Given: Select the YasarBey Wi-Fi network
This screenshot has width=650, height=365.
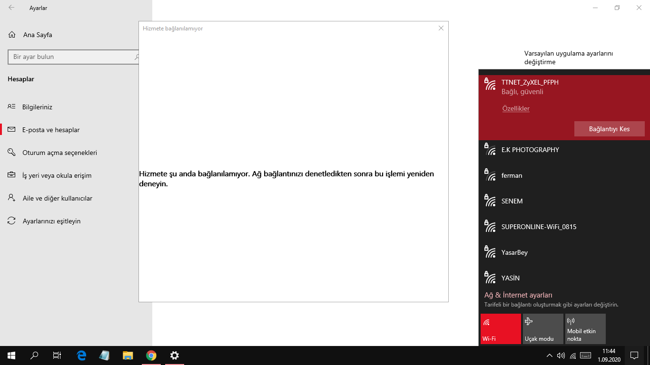Looking at the screenshot, I should point(564,252).
